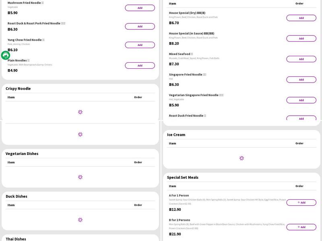Viewport: 322px width, 241px height.
Task: Add Plain Noodles to order
Action: (140, 65)
